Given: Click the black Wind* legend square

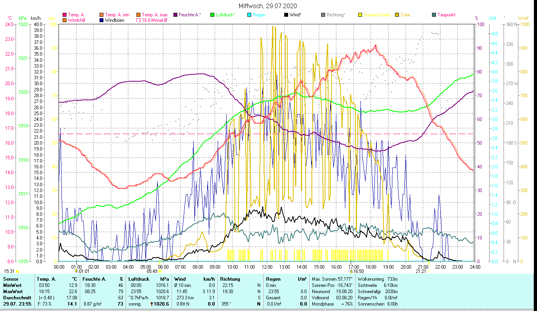Looking at the screenshot, I should 286,15.
